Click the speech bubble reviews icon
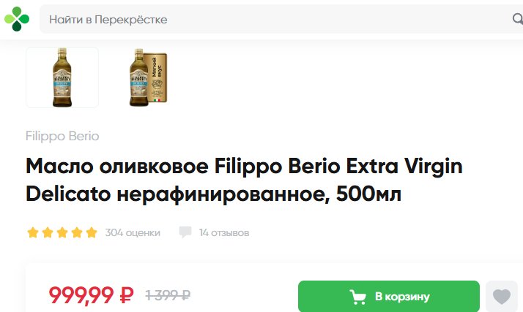Screen dimensions: 523x312 [x=185, y=232]
